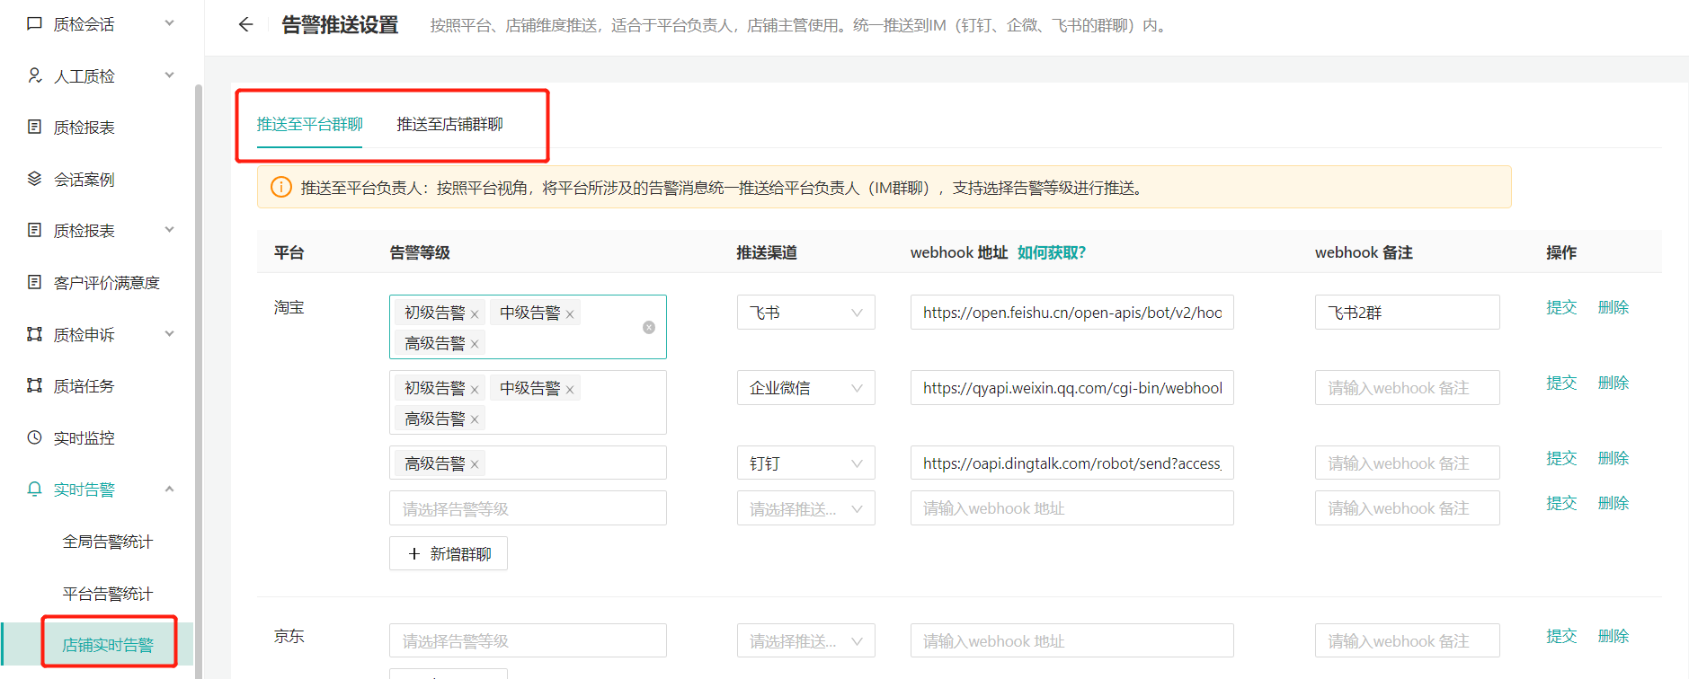Remove 高级告警 tag from the 飞书 row
This screenshot has width=1689, height=679.
click(475, 345)
